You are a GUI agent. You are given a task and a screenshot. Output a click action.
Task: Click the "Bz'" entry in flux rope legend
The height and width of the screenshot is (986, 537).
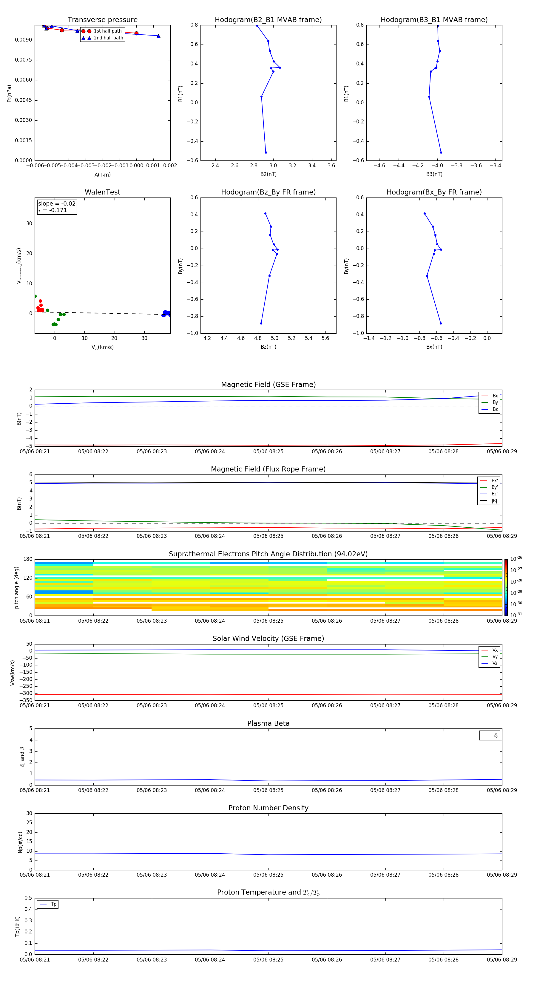489,494
